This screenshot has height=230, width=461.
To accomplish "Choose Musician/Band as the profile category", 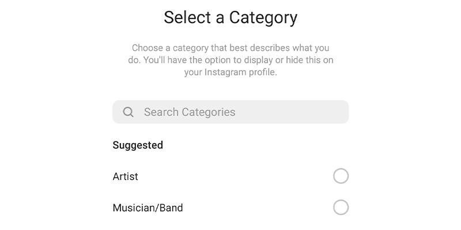I will pos(341,207).
